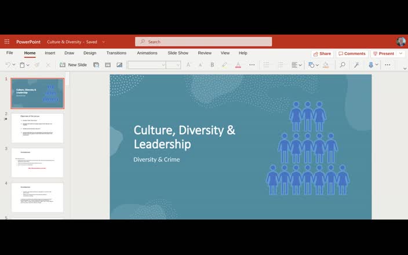Click the Shape Fill bucket icon
Viewport: 408px width, 255px height.
[x=326, y=65]
